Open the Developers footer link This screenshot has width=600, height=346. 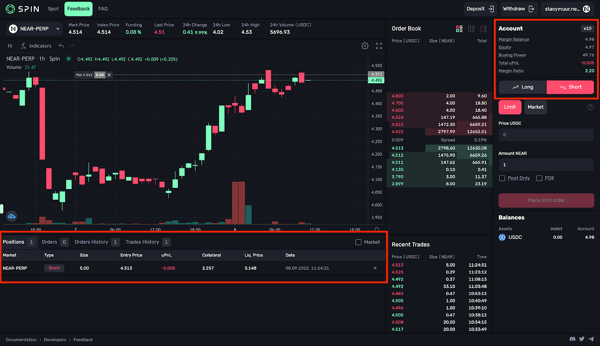[x=55, y=340]
